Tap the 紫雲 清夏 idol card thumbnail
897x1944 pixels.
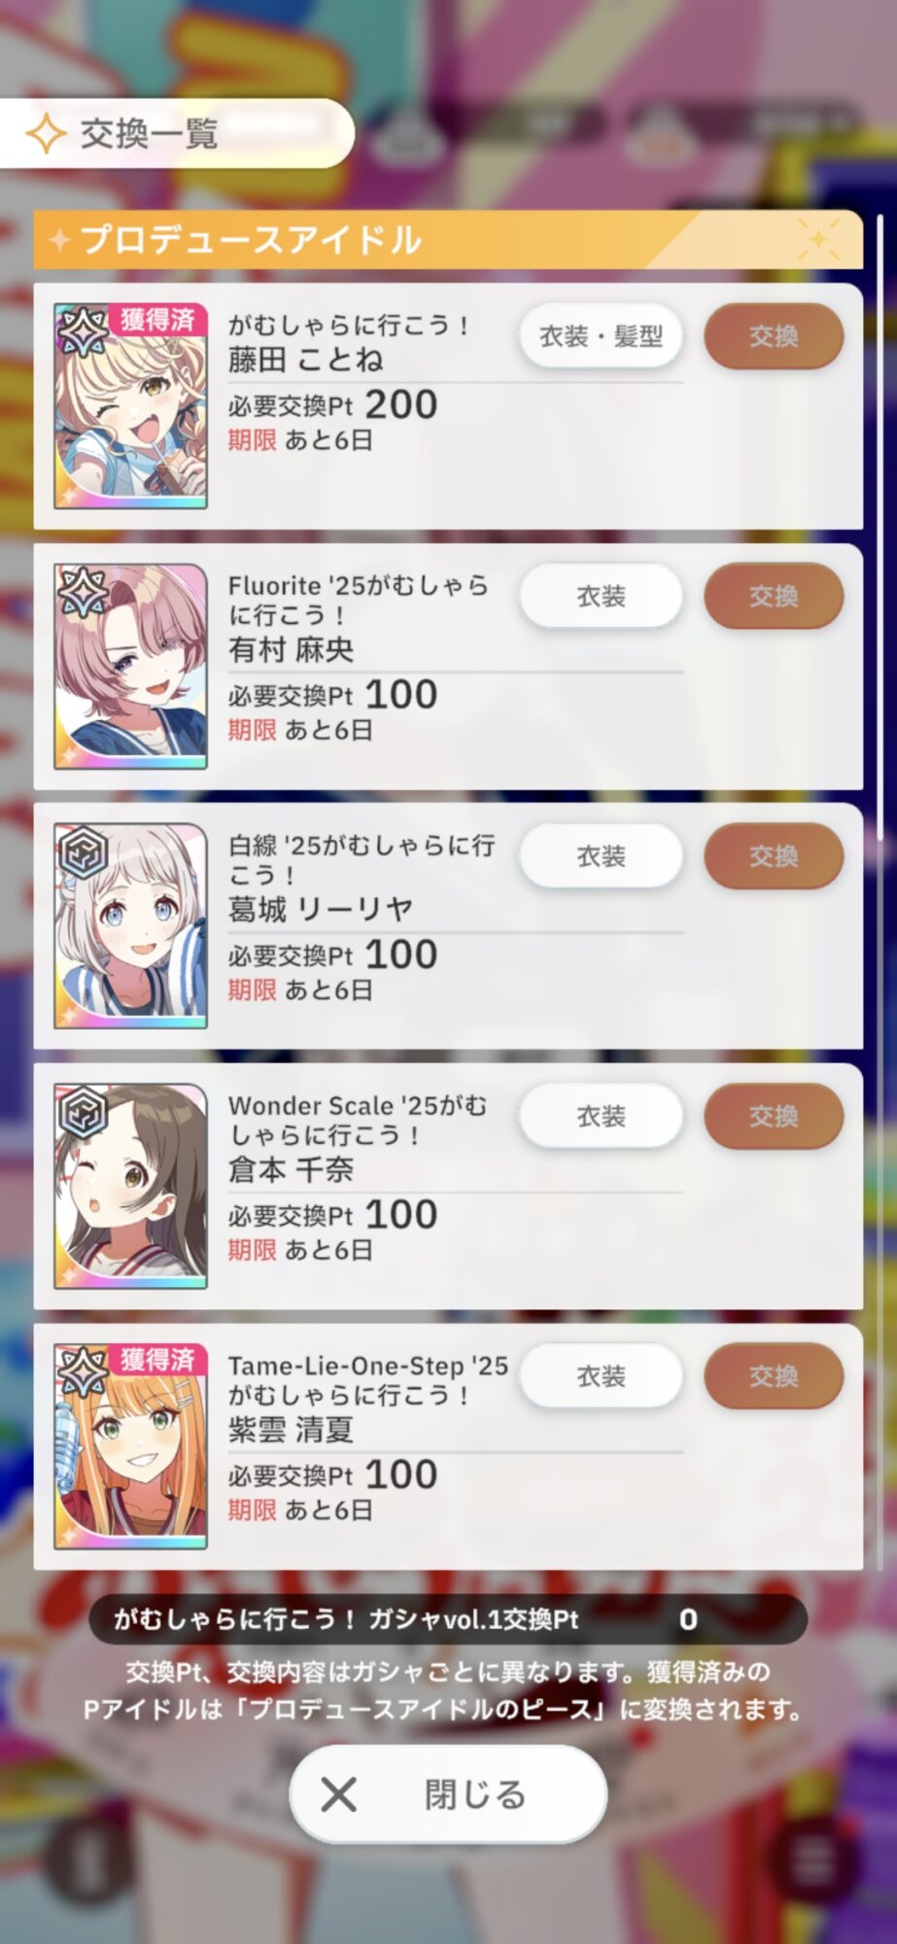130,1445
